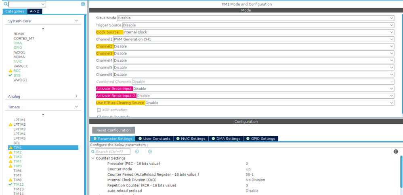The image size is (403, 195).
Task: Select CORTEX_M7 under System Core
Action: click(24, 39)
